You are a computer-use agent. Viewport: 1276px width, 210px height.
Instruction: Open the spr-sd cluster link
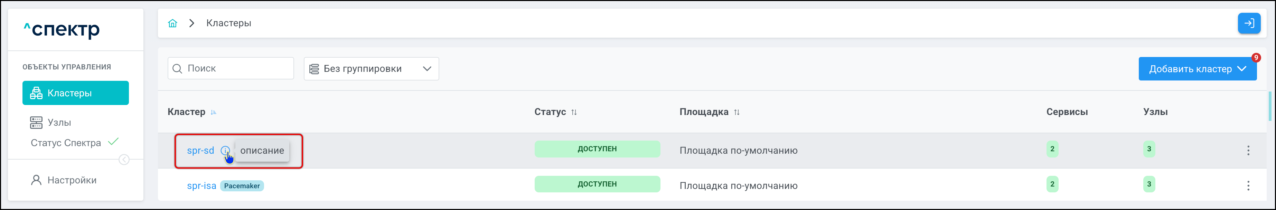[x=200, y=151]
